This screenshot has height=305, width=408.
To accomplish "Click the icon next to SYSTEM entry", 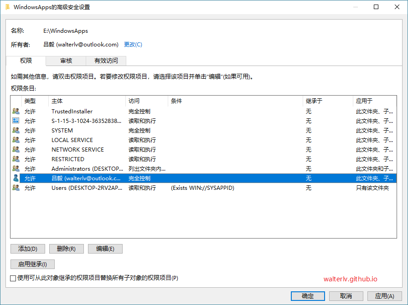I will [x=15, y=130].
